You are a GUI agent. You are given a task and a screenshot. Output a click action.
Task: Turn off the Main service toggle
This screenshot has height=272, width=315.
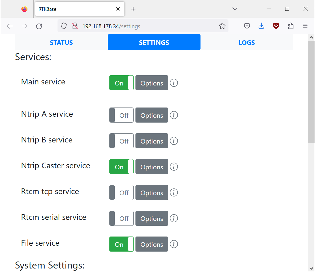click(x=121, y=83)
